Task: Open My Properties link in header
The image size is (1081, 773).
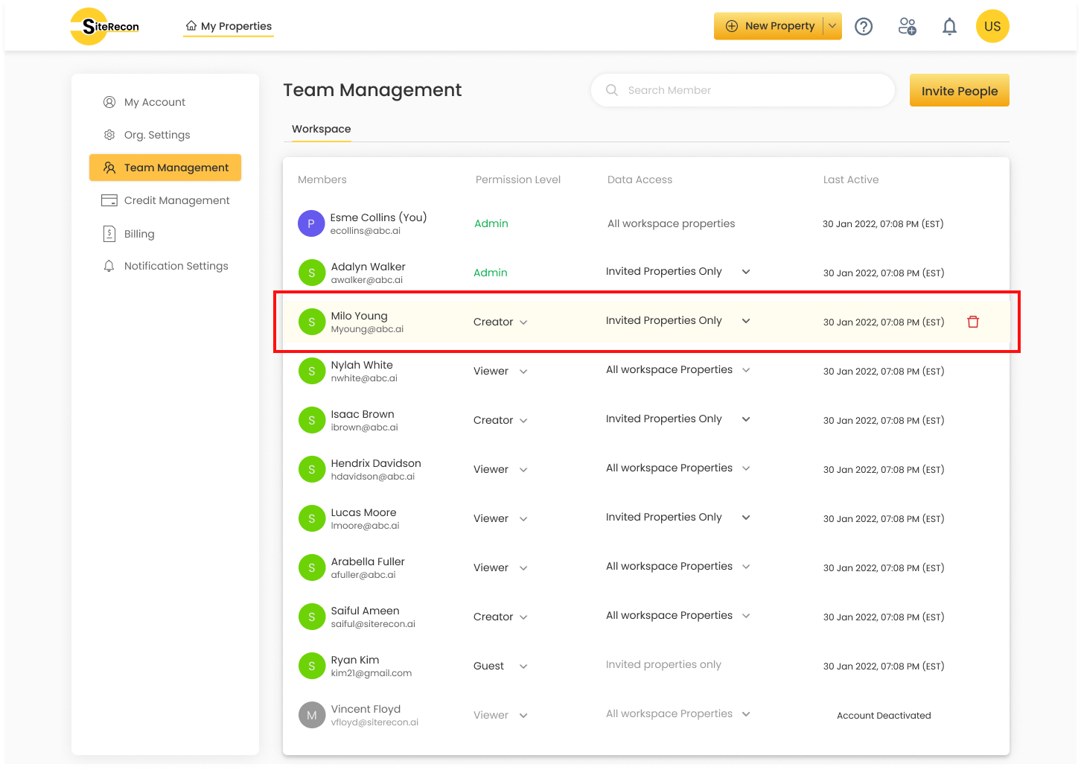Action: pos(229,26)
